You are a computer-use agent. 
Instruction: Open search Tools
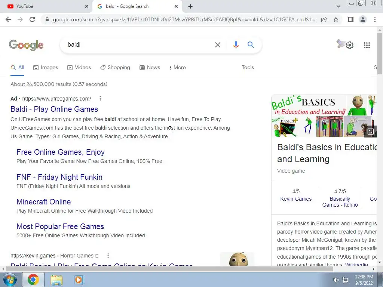(248, 67)
